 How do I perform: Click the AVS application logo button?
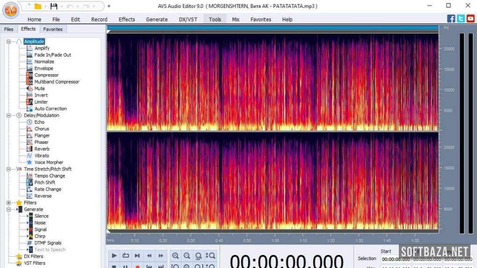point(10,9)
